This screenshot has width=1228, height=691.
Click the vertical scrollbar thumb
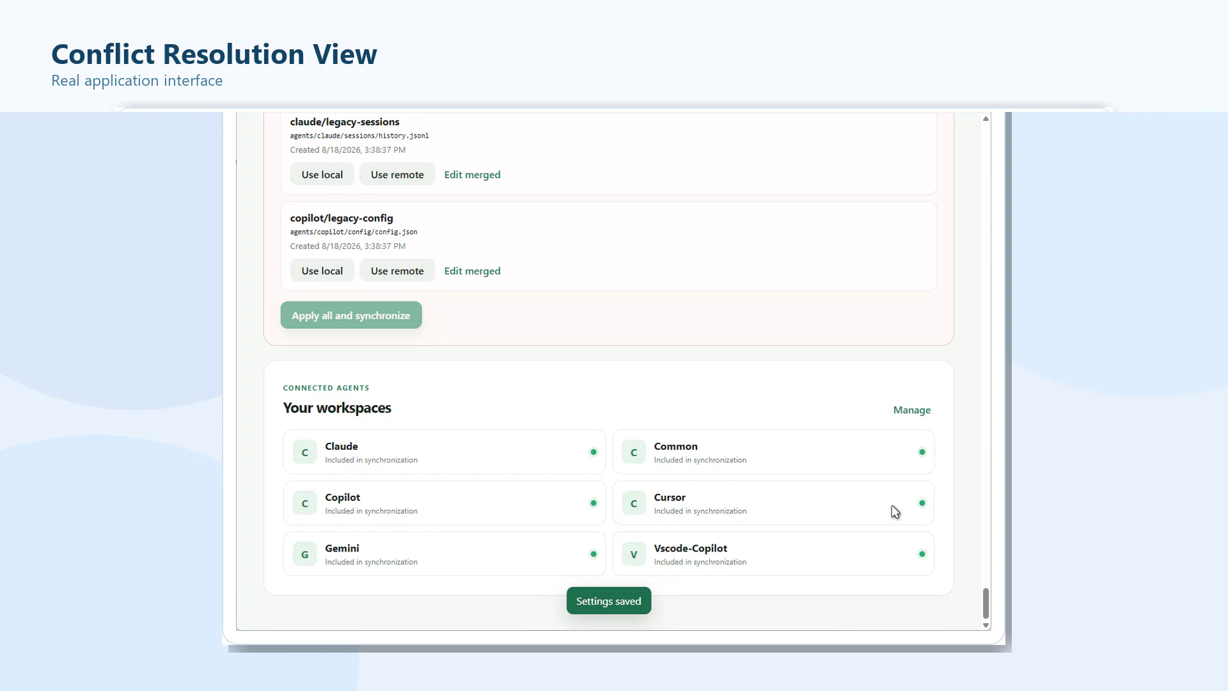[986, 603]
